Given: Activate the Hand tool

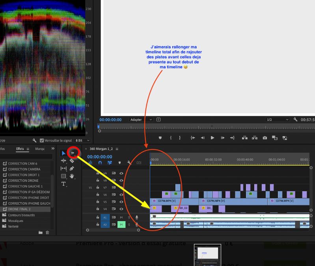Looking at the screenshot, I should coord(72,176).
